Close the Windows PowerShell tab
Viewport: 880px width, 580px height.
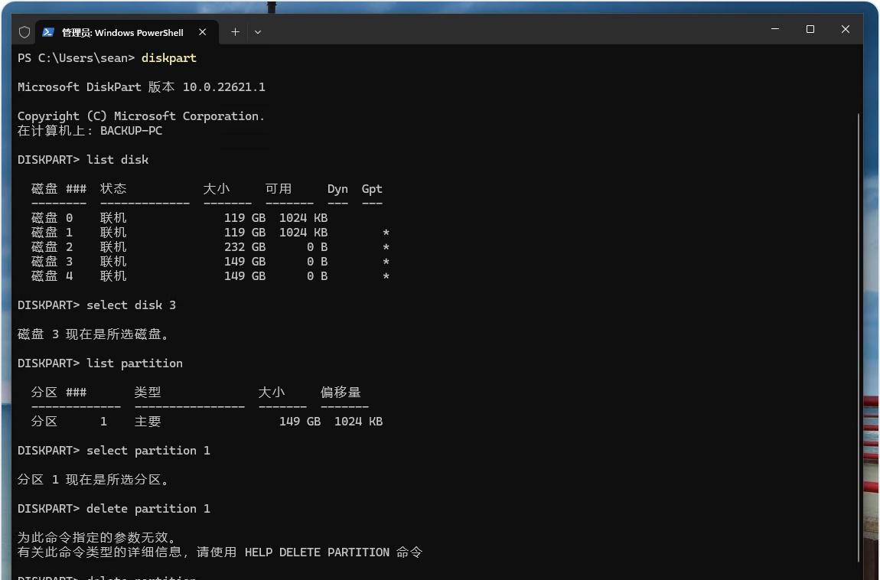tap(203, 32)
